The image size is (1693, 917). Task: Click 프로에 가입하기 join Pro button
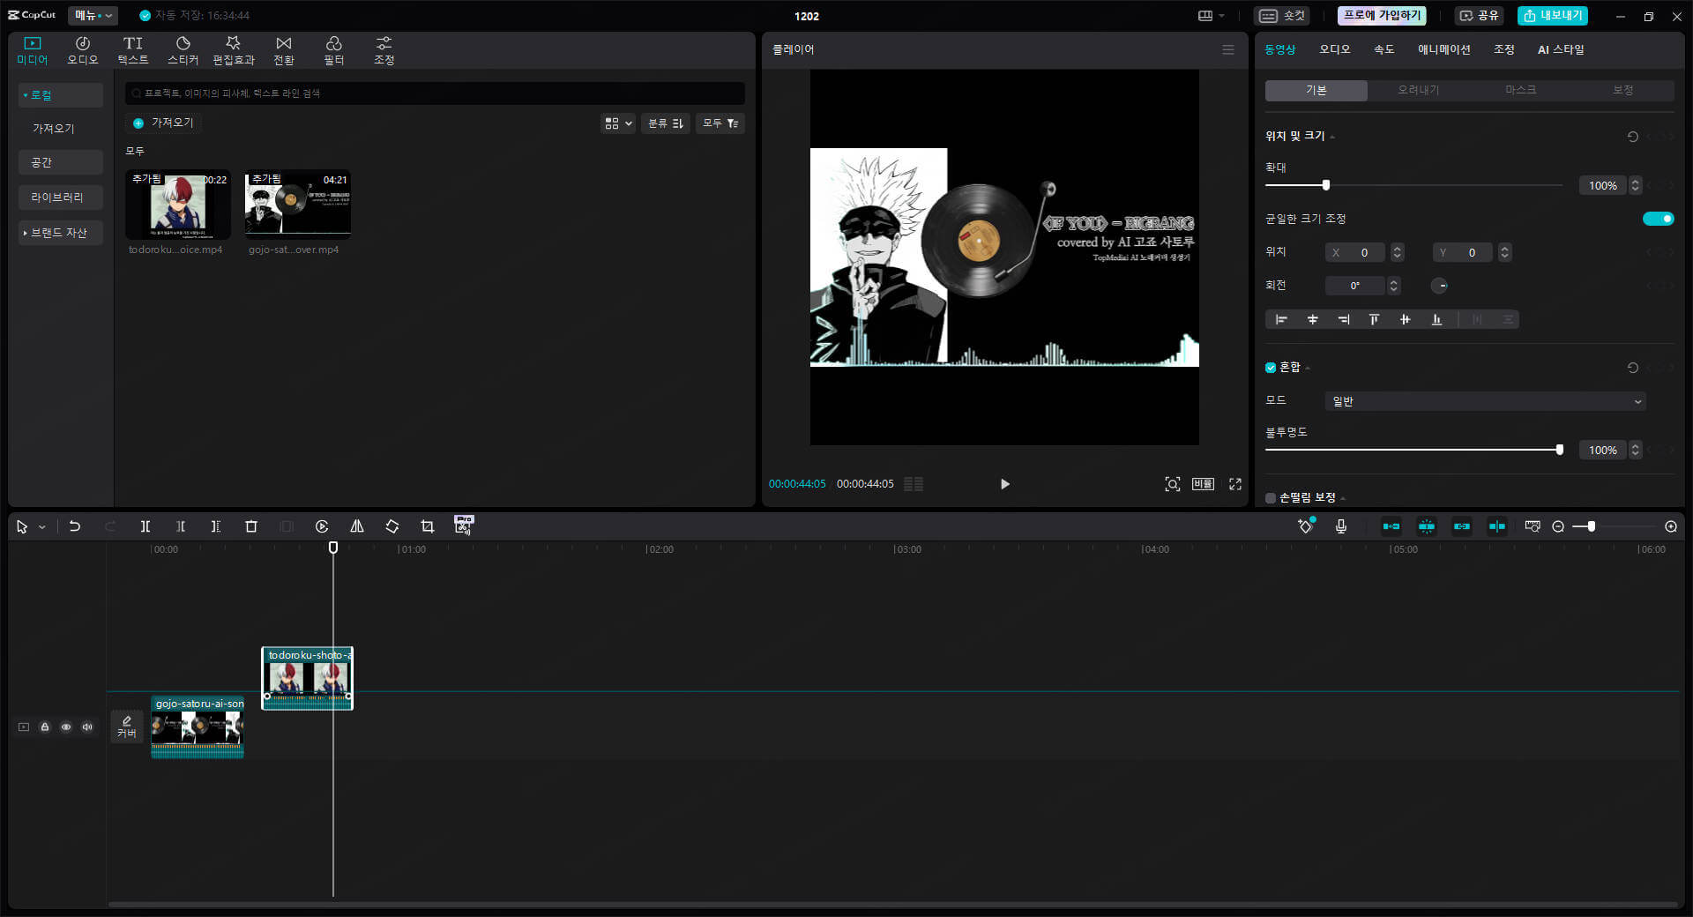(x=1382, y=16)
